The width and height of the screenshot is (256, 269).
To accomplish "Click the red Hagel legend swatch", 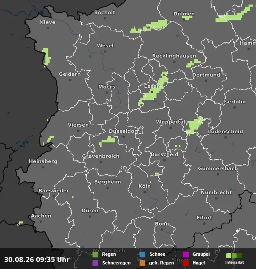I will pos(186,263).
